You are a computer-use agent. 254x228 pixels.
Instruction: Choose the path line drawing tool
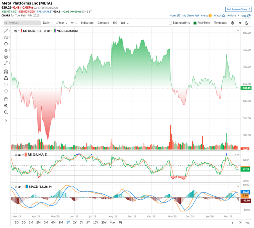click(x=6, y=63)
